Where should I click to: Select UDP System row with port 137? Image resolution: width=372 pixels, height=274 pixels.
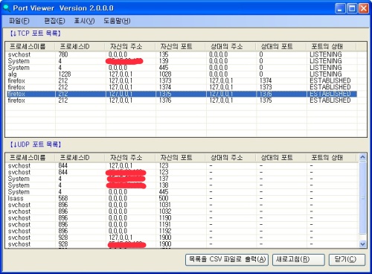(x=182, y=179)
